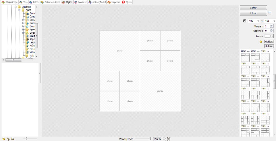Select the Cont folder icon

27,17
